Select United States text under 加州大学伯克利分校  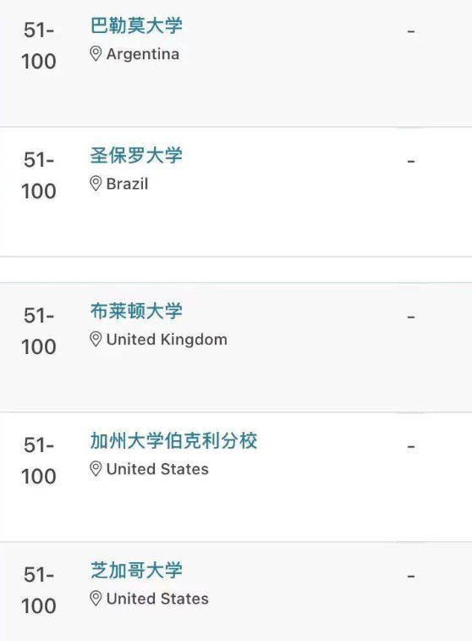[157, 469]
